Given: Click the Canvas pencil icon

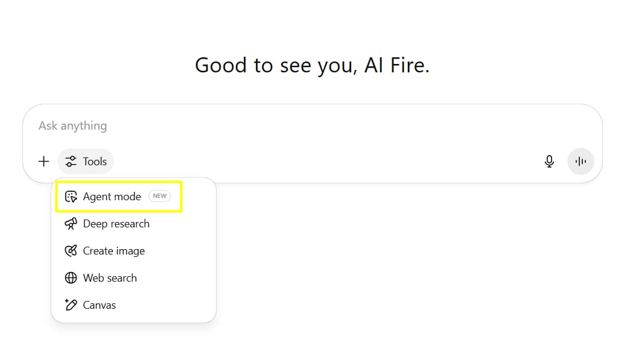Looking at the screenshot, I should (71, 305).
